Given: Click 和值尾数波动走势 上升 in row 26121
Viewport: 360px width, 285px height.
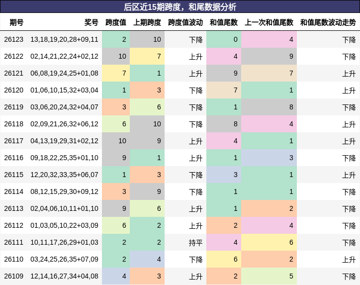Looking at the screenshot, I should click(349, 74).
